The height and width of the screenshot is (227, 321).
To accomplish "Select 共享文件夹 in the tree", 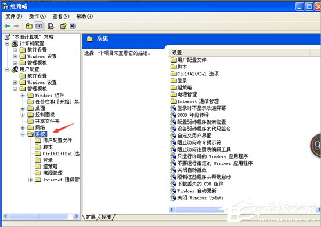I will click(47, 121).
